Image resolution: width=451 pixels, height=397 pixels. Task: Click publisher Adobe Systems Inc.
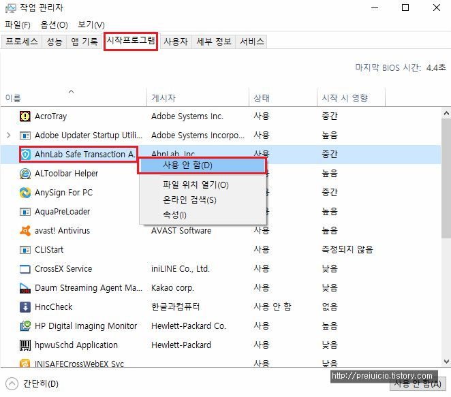[x=187, y=116]
